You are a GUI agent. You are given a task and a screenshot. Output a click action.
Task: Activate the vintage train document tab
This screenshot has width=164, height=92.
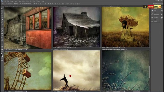click(x=14, y=6)
